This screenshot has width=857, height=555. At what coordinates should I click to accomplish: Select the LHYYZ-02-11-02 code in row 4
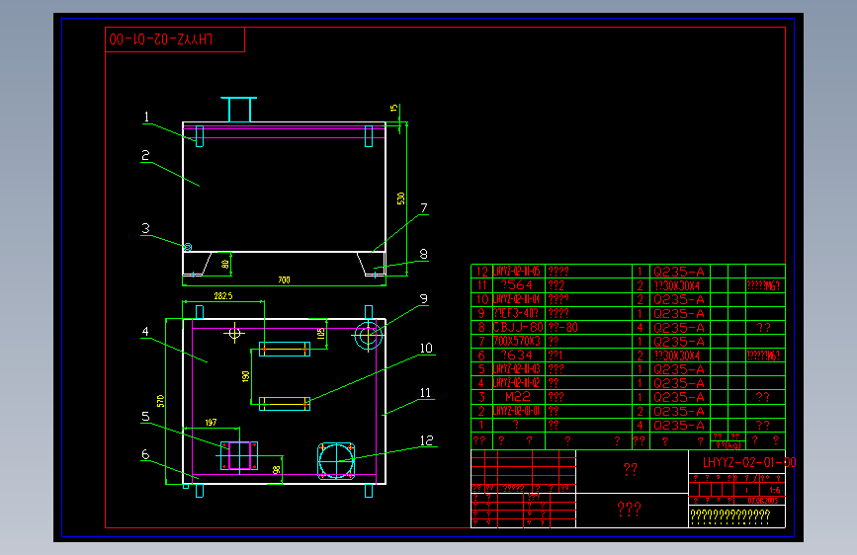(517, 383)
